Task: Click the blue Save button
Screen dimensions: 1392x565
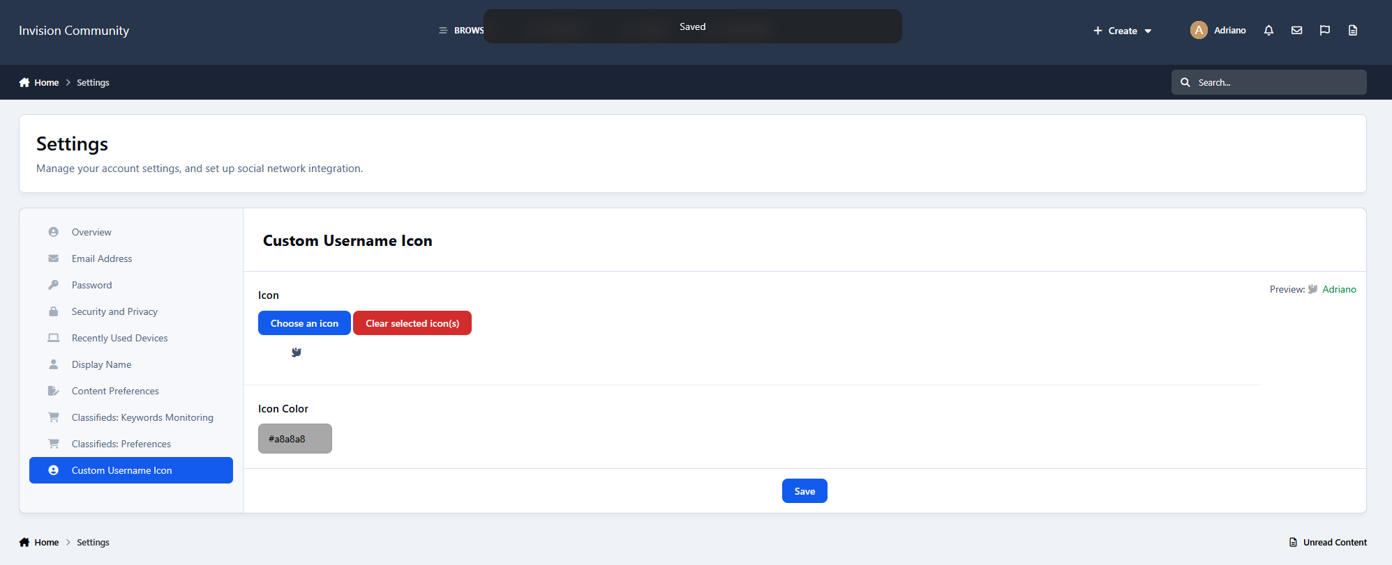Action: coord(804,491)
